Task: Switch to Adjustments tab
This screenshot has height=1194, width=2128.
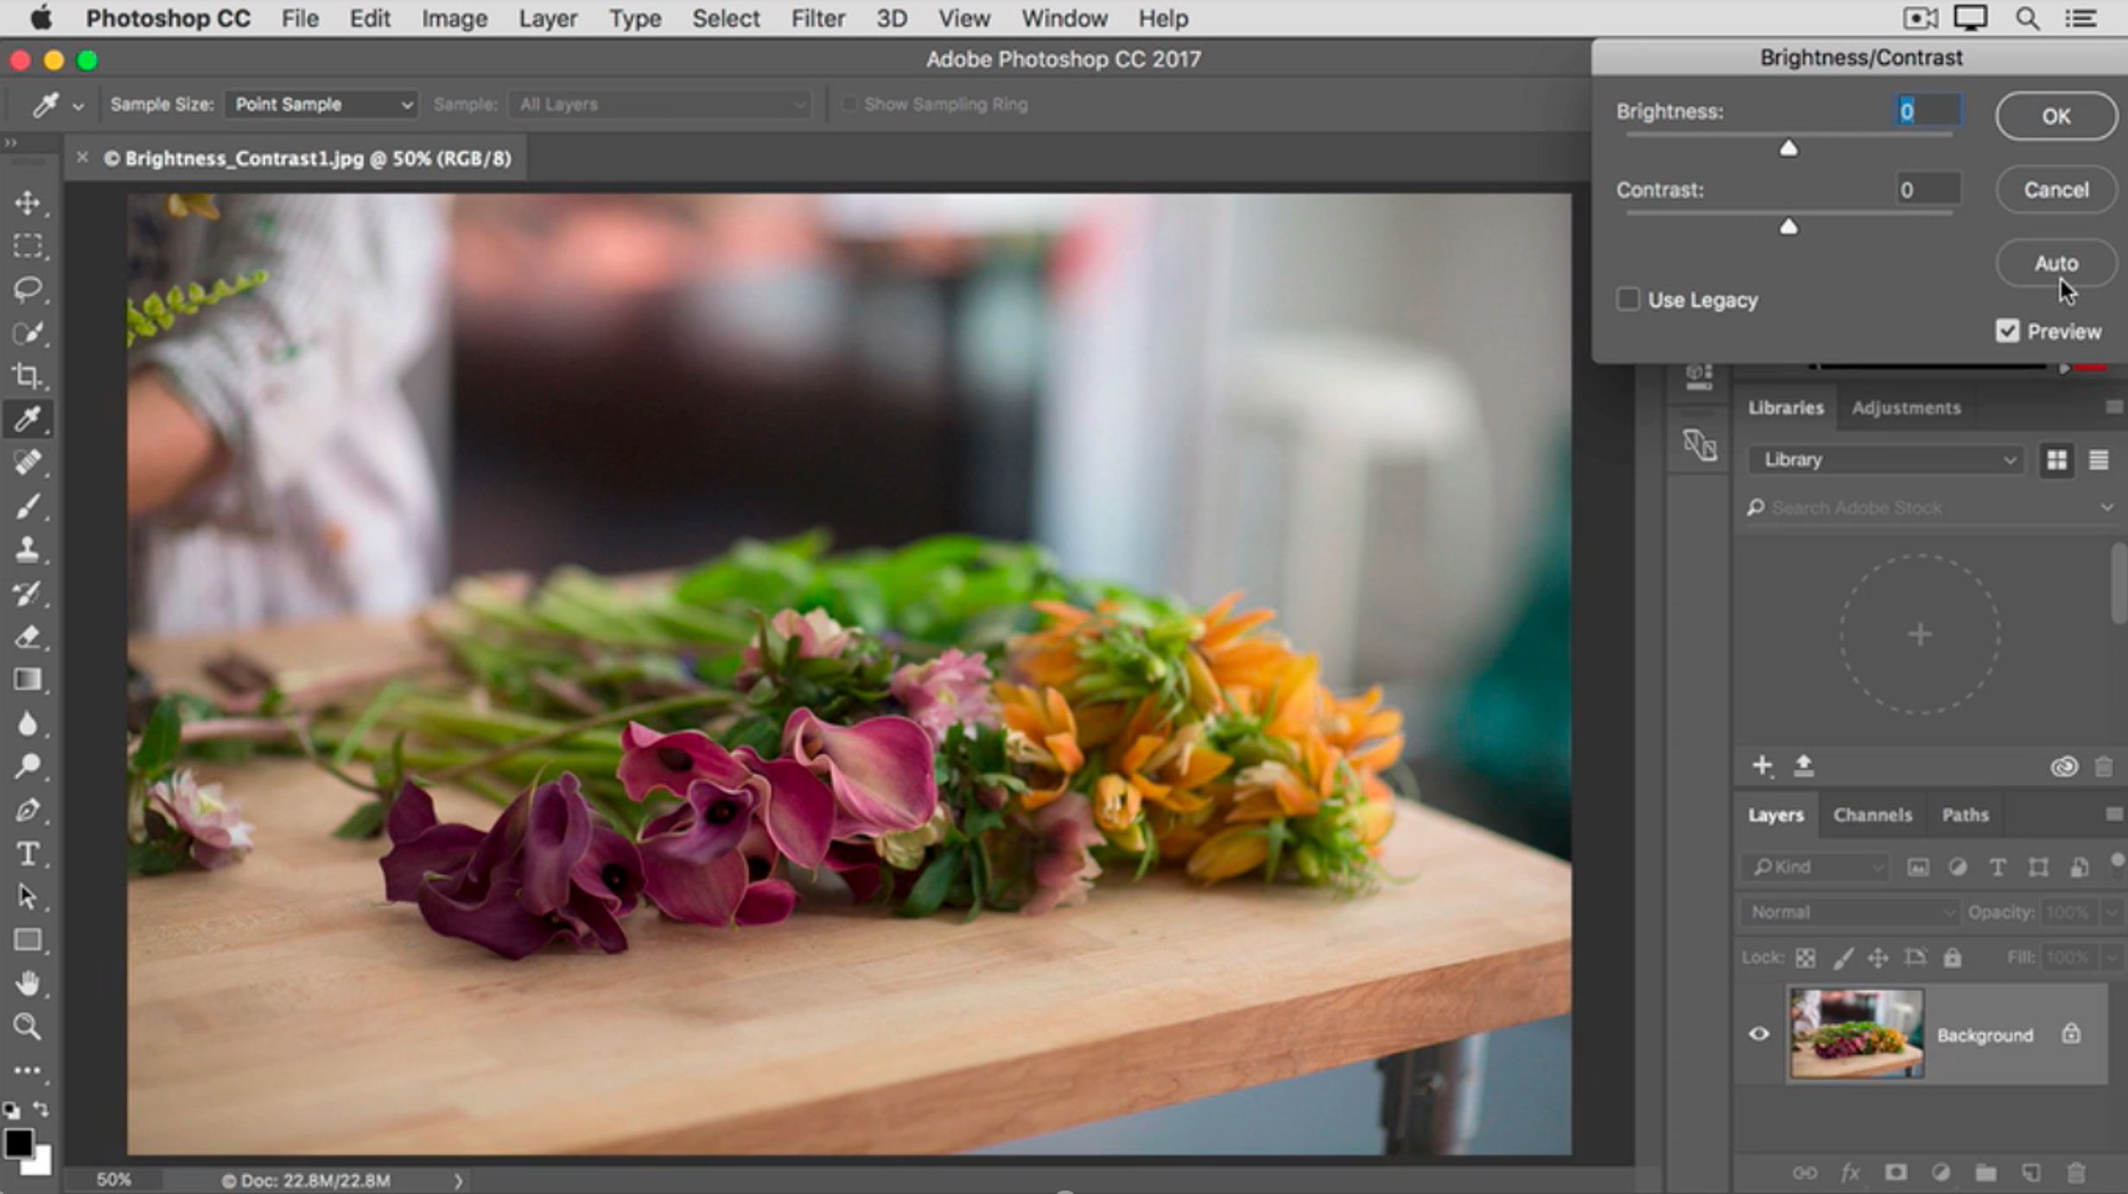Action: coord(1904,407)
